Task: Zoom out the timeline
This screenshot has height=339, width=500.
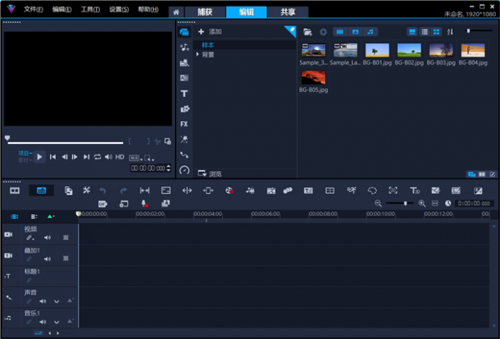Action: [x=378, y=204]
